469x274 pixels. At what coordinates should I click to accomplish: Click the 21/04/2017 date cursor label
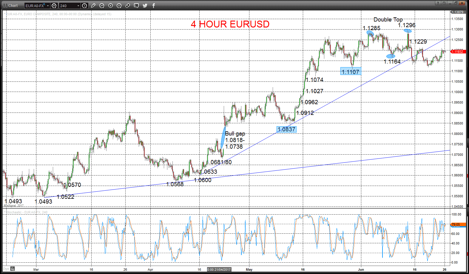click(219, 270)
